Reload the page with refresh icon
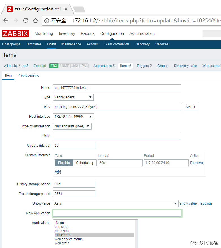 [x=25, y=20]
